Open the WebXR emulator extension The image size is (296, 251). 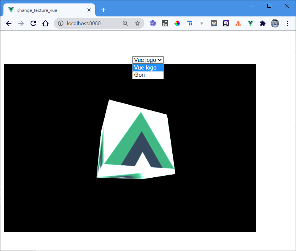point(226,23)
